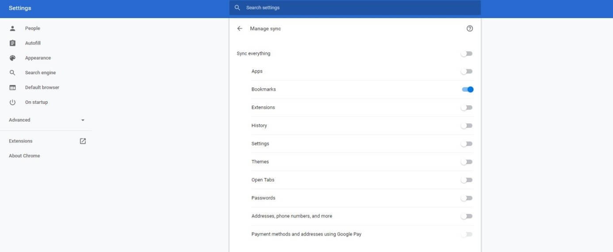The image size is (613, 252).
Task: Open Search engine settings section
Action: [x=40, y=73]
